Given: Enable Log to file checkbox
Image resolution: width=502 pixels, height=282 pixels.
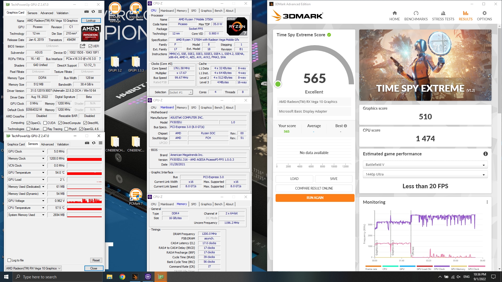Looking at the screenshot, I should 9,260.
